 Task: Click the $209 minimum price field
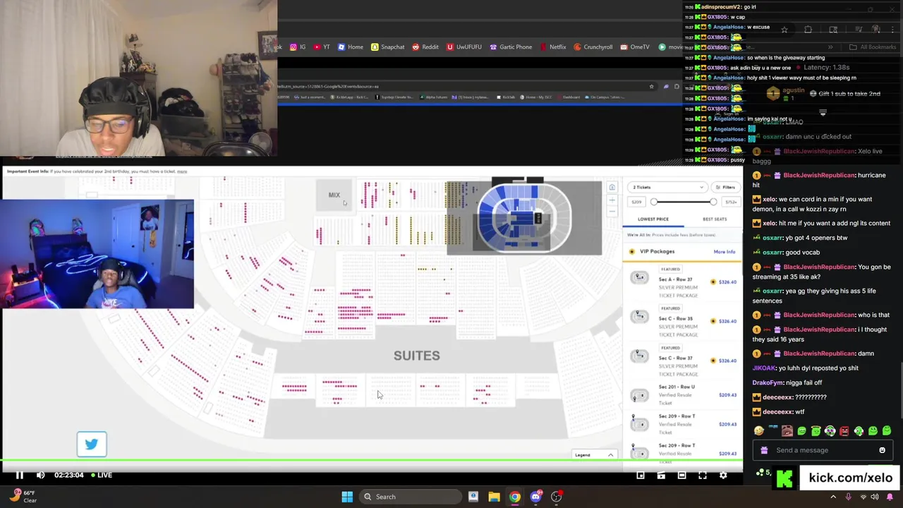636,202
